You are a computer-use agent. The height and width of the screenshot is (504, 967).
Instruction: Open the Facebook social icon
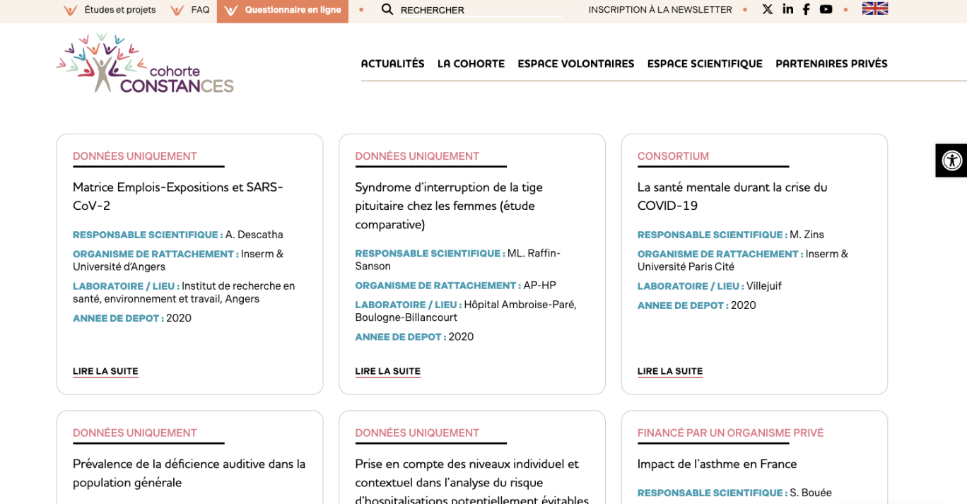tap(806, 9)
